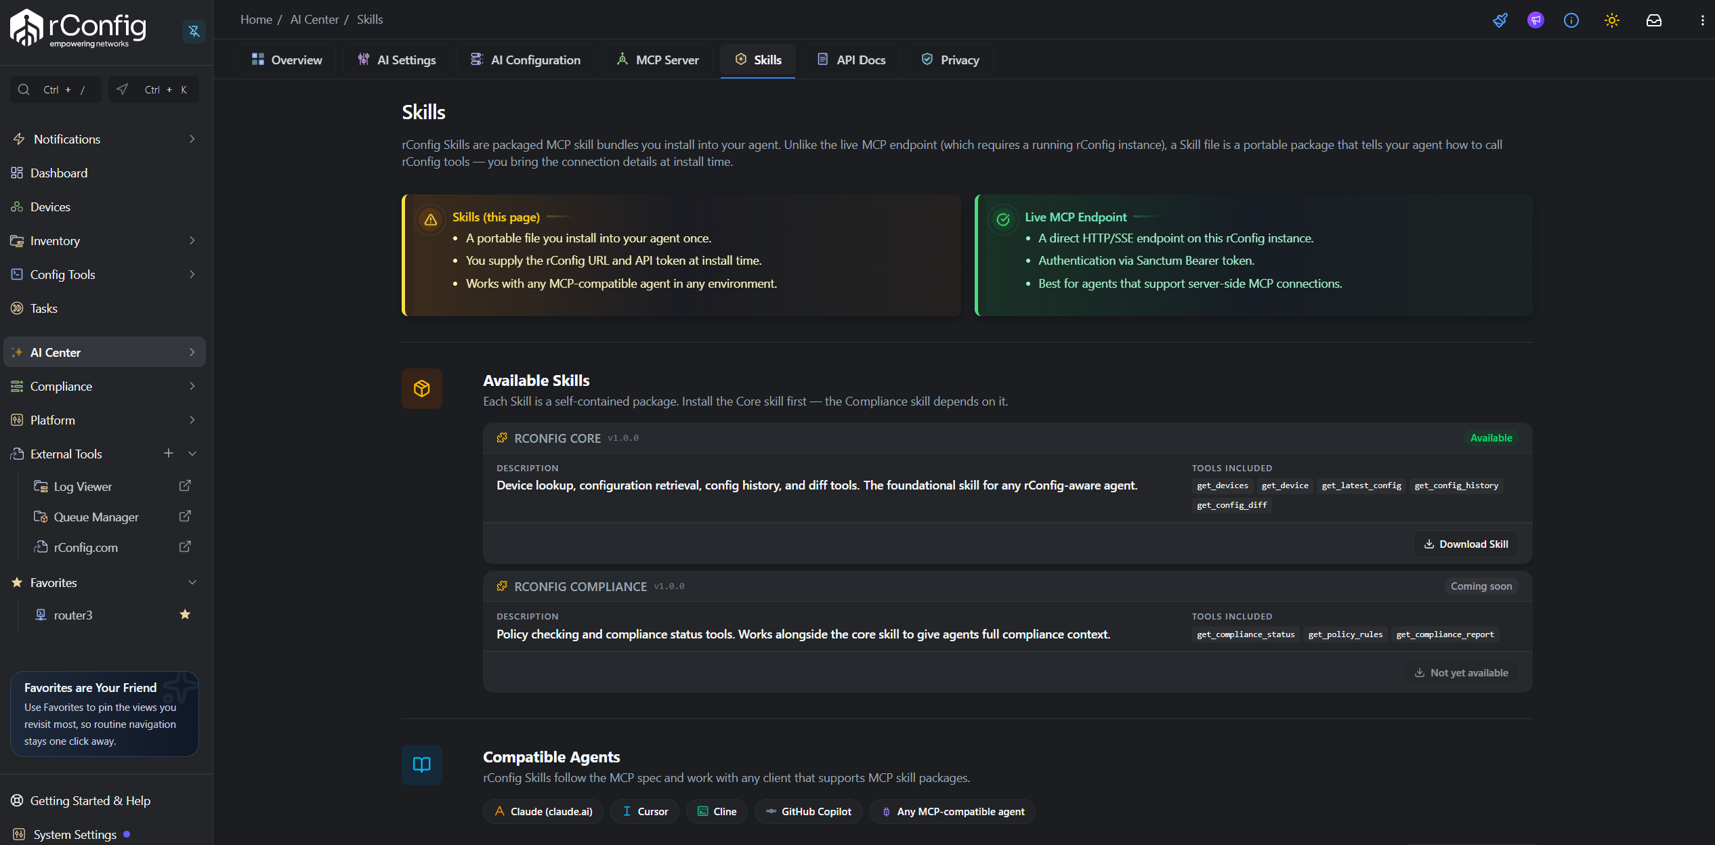Open the inbox tray icon

click(x=1654, y=20)
